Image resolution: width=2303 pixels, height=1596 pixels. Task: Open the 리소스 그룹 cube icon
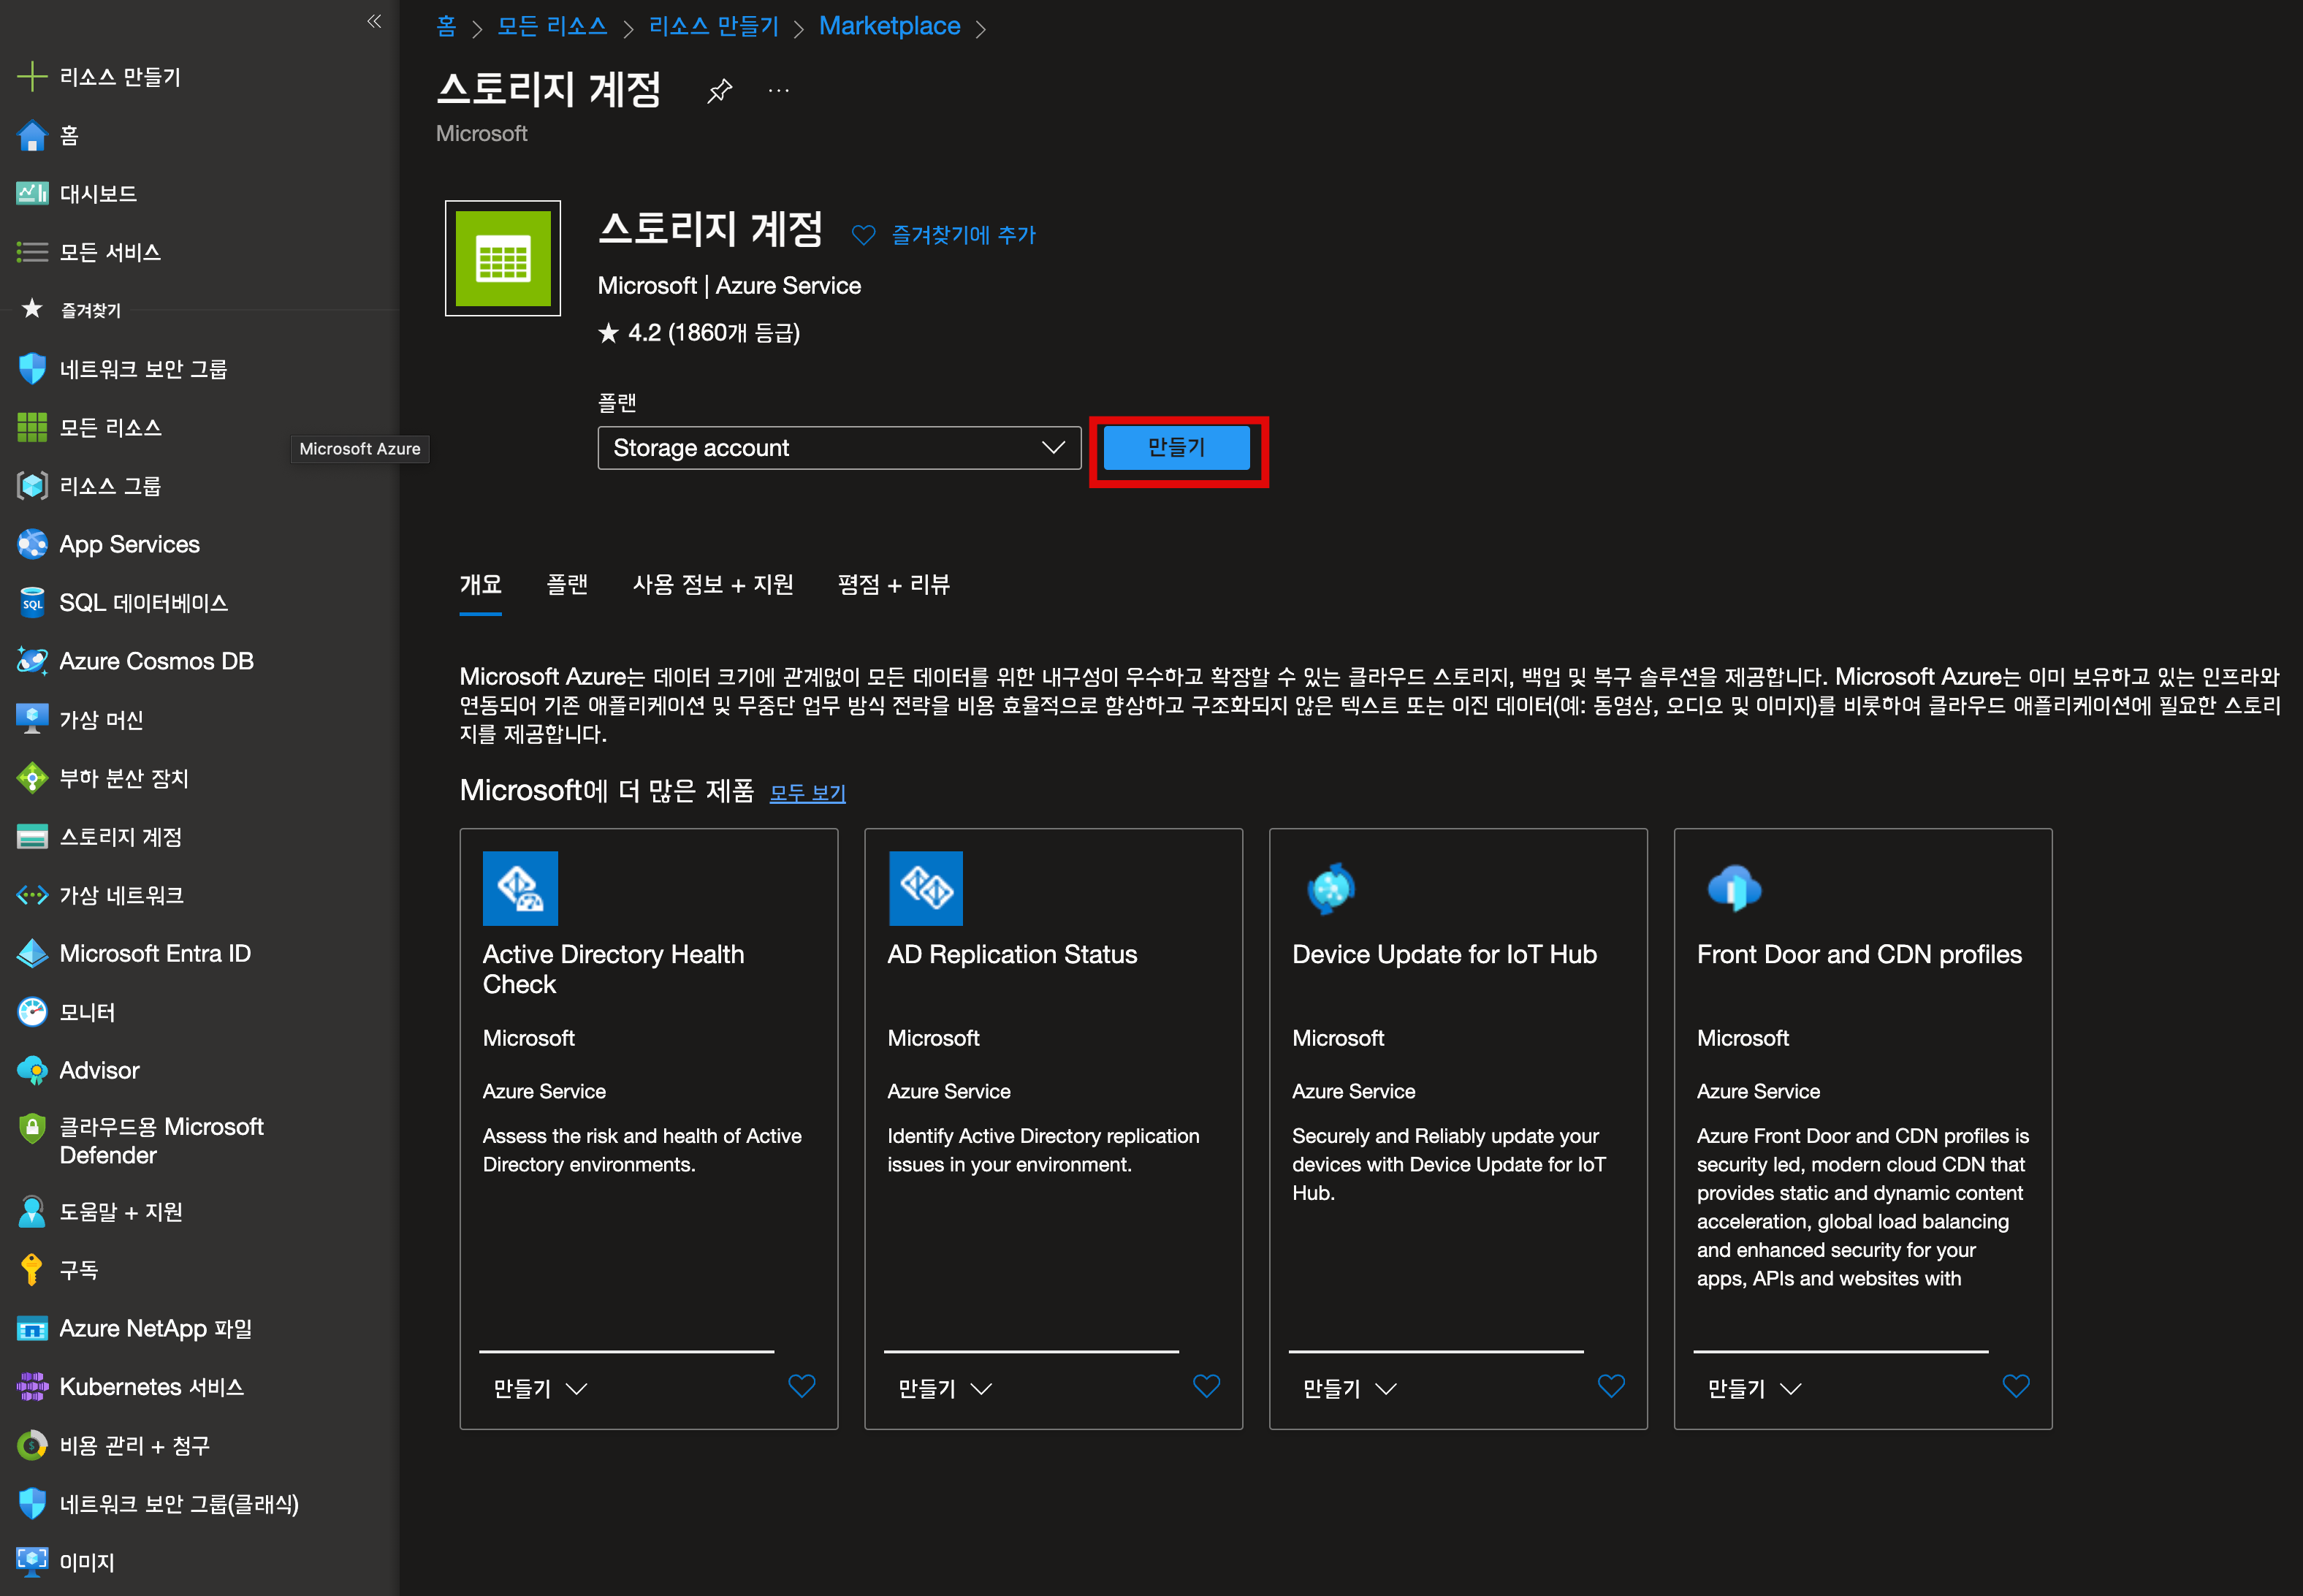pyautogui.click(x=32, y=486)
